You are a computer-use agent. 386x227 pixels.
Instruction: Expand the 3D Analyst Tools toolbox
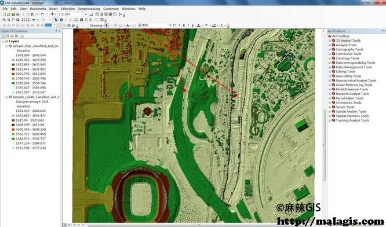click(x=329, y=41)
